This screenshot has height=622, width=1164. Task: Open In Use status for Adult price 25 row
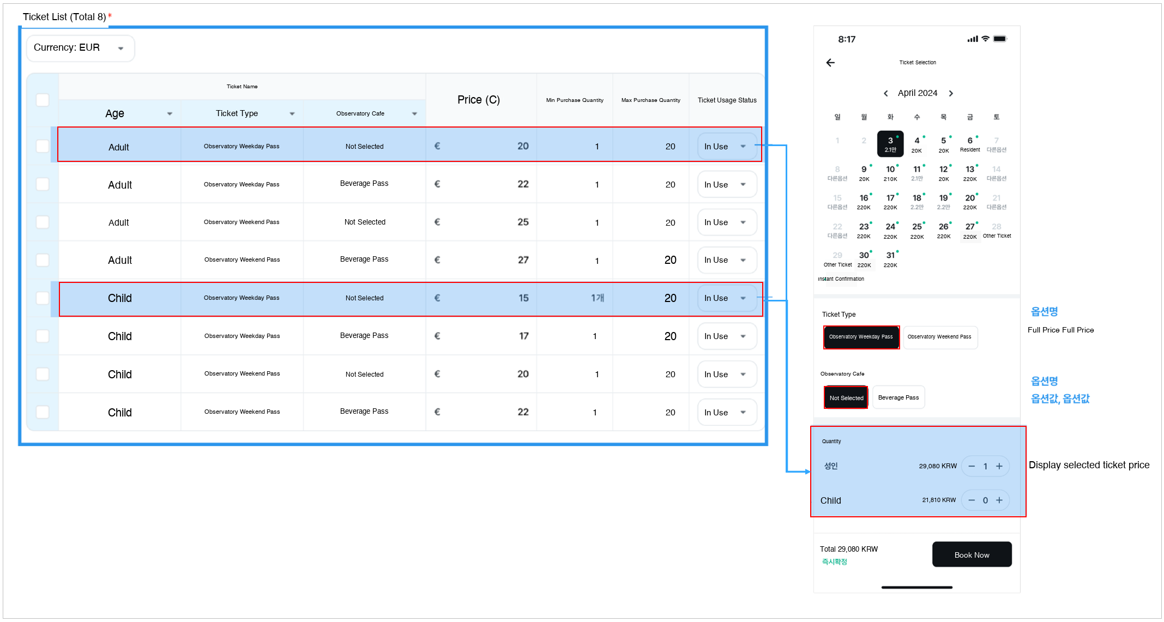coord(727,222)
